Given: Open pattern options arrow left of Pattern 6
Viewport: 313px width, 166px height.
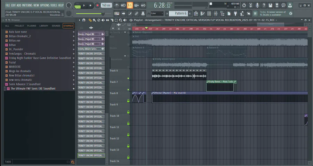Looking at the screenshot, I should point(167,13).
